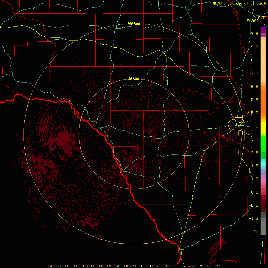Click the 9.8 value on the color scale
The image size is (268, 268).
pos(255,33)
